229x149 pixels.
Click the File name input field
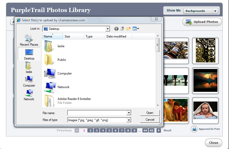point(97,113)
